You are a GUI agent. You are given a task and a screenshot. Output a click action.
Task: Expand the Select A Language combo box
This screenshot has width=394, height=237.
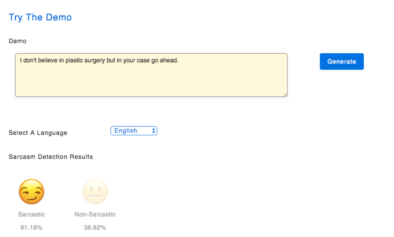click(x=134, y=131)
